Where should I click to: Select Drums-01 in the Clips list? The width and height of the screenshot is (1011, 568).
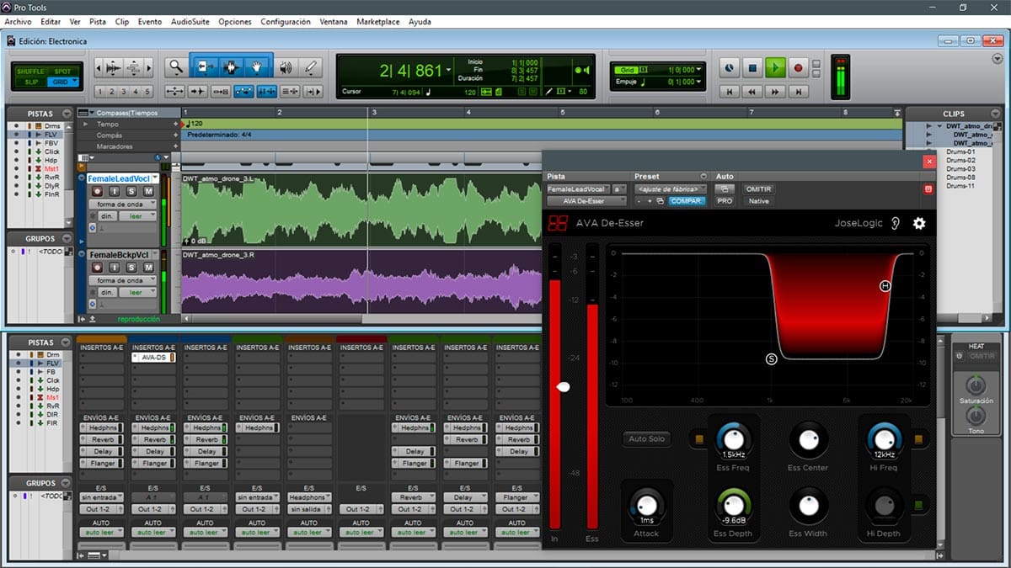[x=960, y=151]
